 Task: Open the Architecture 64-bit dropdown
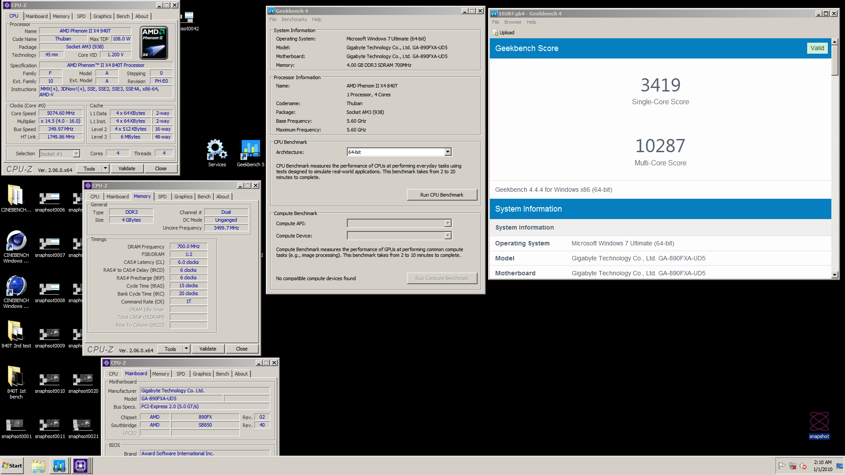[448, 152]
